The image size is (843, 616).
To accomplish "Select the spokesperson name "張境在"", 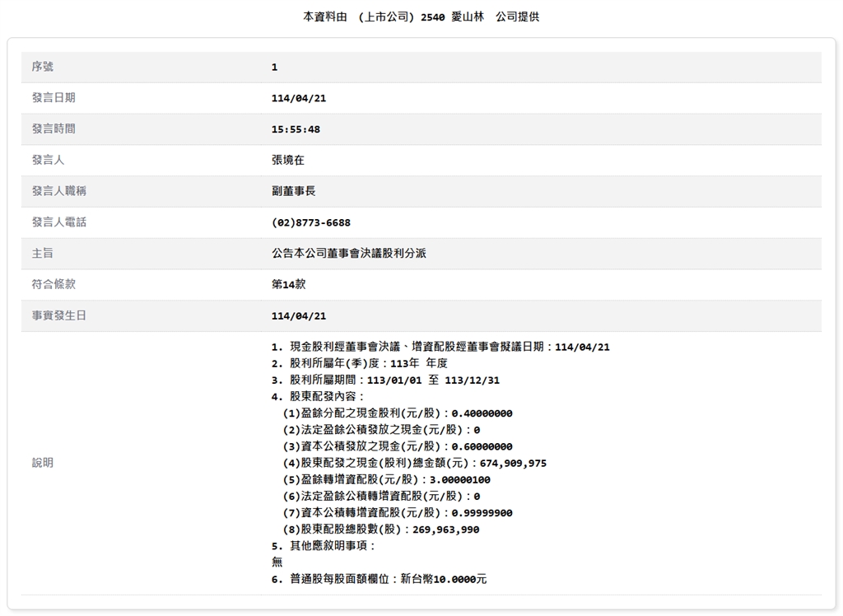I will (x=290, y=160).
